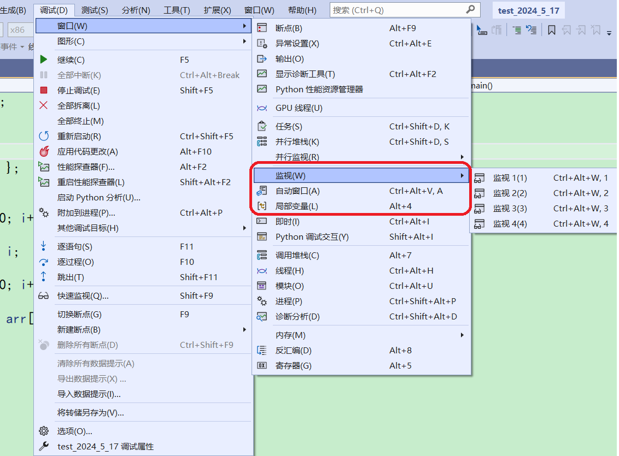Choose Python 性能资源管理器 entry
The width and height of the screenshot is (619, 456).
361,90
